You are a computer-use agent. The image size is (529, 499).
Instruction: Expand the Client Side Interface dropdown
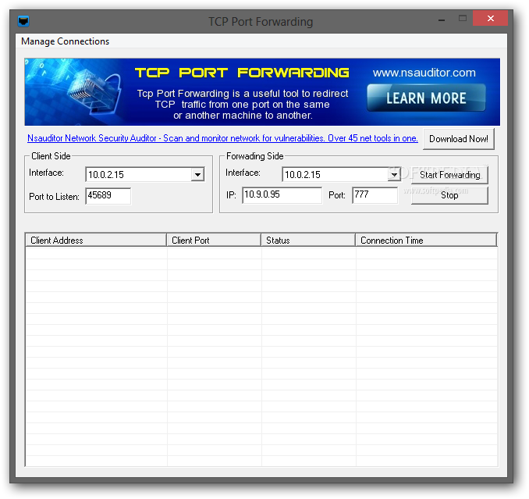pos(197,175)
